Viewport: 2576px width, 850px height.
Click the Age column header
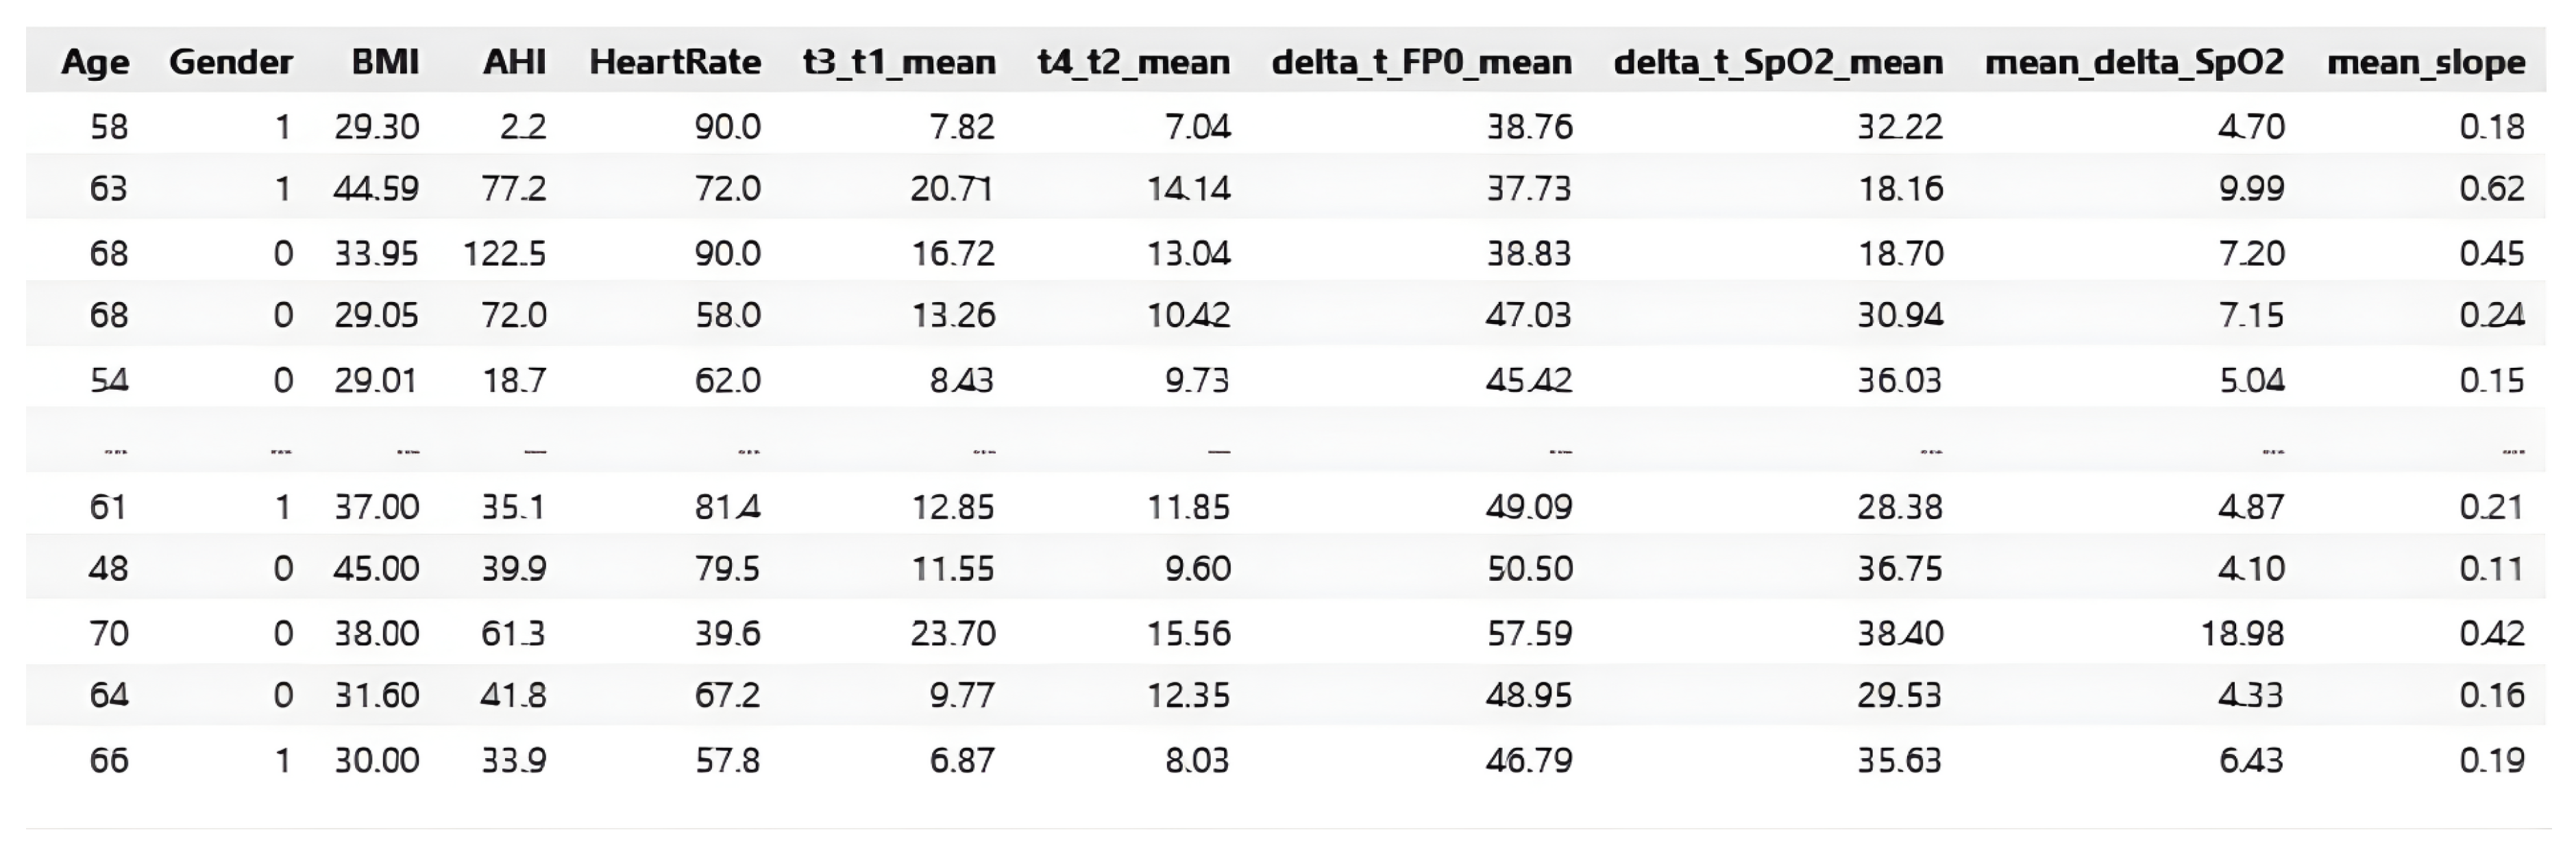95,62
